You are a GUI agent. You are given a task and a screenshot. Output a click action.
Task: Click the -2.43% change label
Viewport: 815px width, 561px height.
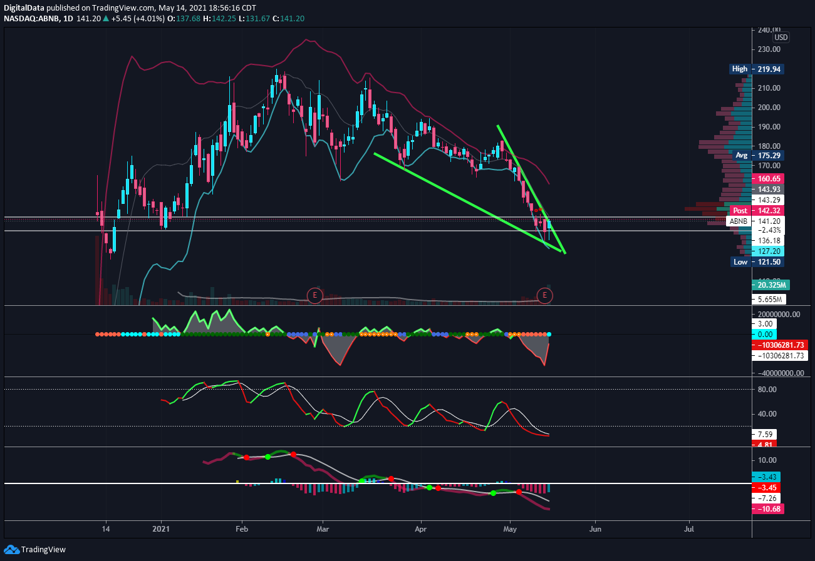coord(767,230)
